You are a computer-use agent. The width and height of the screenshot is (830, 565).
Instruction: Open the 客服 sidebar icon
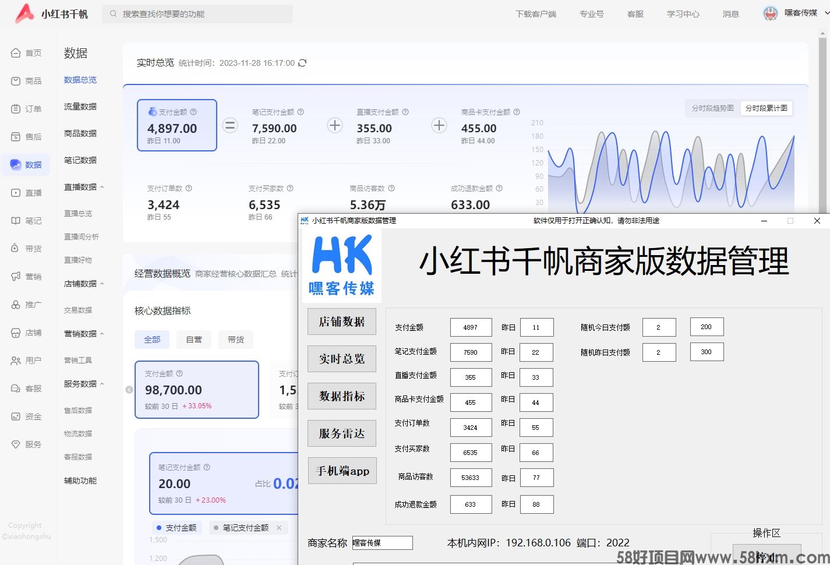16,389
